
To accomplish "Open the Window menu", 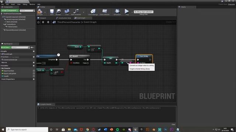I will 32,4.
